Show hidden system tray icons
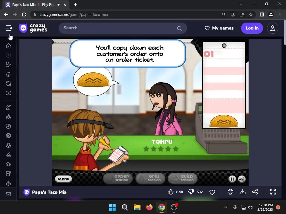The image size is (286, 214). 226,207
